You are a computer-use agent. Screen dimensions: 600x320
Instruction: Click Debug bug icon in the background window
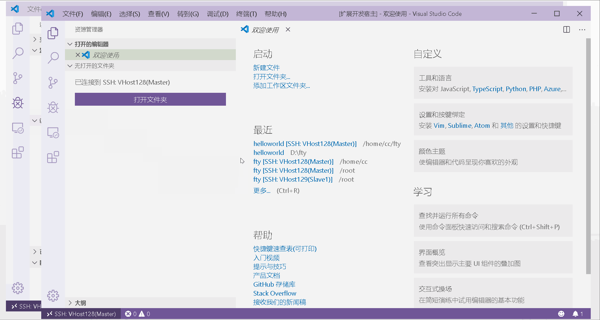(17, 103)
